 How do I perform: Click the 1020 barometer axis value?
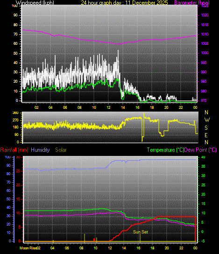205,15
